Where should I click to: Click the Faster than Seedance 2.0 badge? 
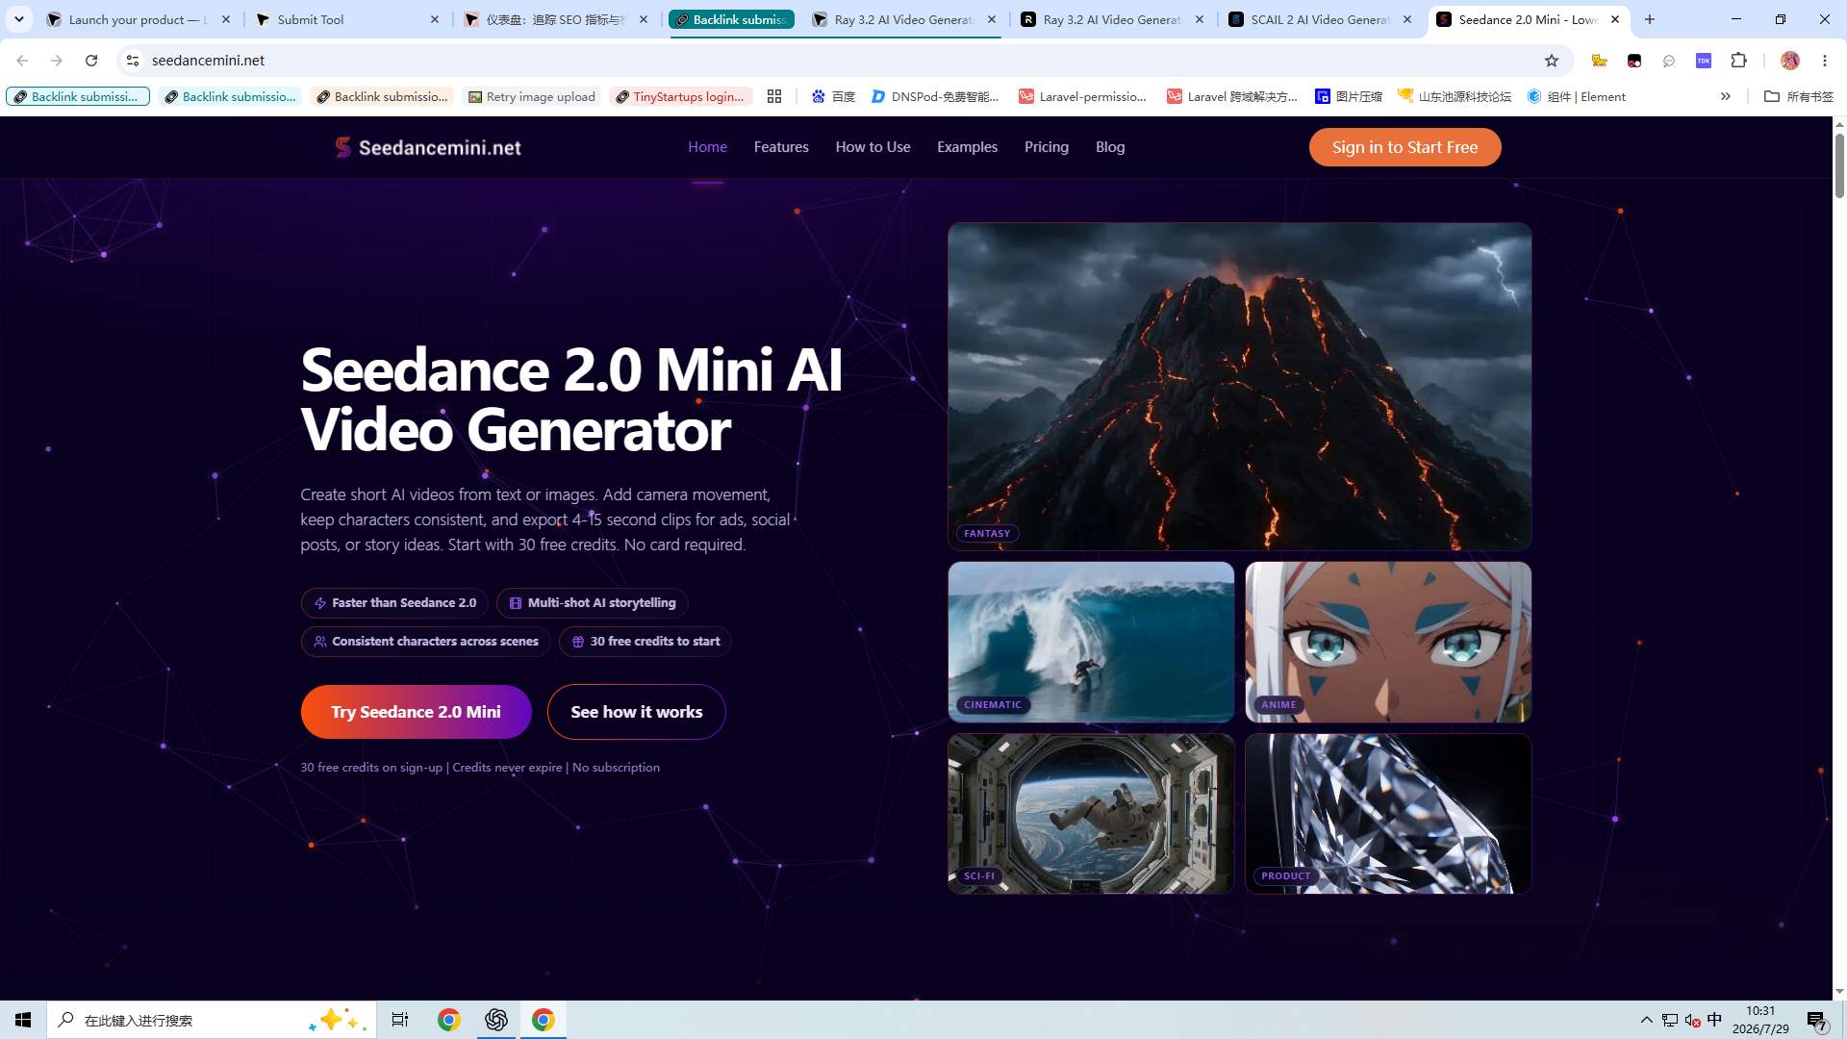click(x=394, y=603)
